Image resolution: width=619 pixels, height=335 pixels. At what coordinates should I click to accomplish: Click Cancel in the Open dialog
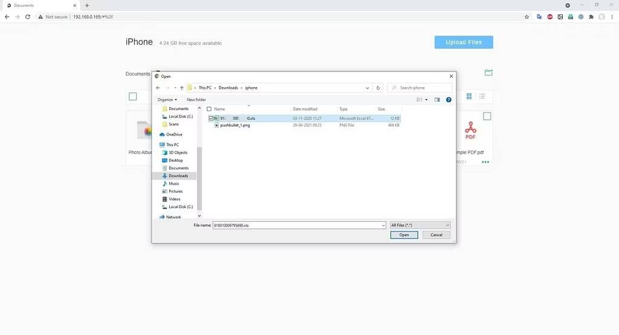point(436,235)
